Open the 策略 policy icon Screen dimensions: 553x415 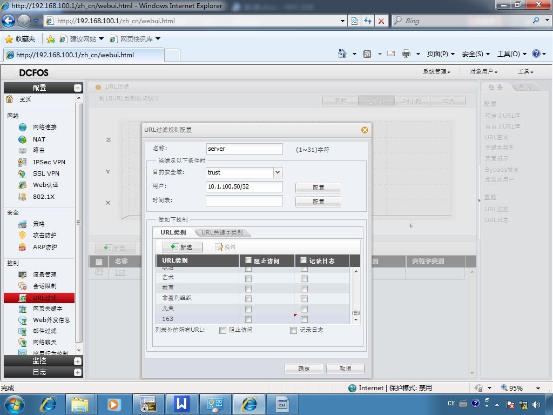pyautogui.click(x=23, y=224)
